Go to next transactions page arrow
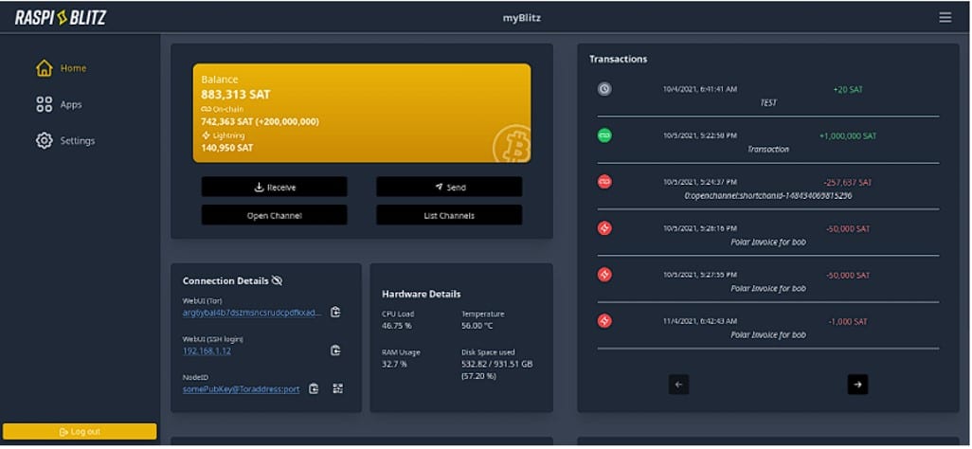The height and width of the screenshot is (449, 972). coord(857,385)
